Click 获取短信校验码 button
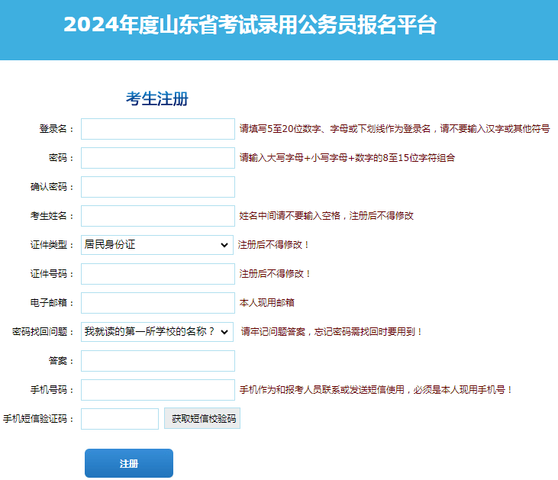The width and height of the screenshot is (558, 480). 202,418
